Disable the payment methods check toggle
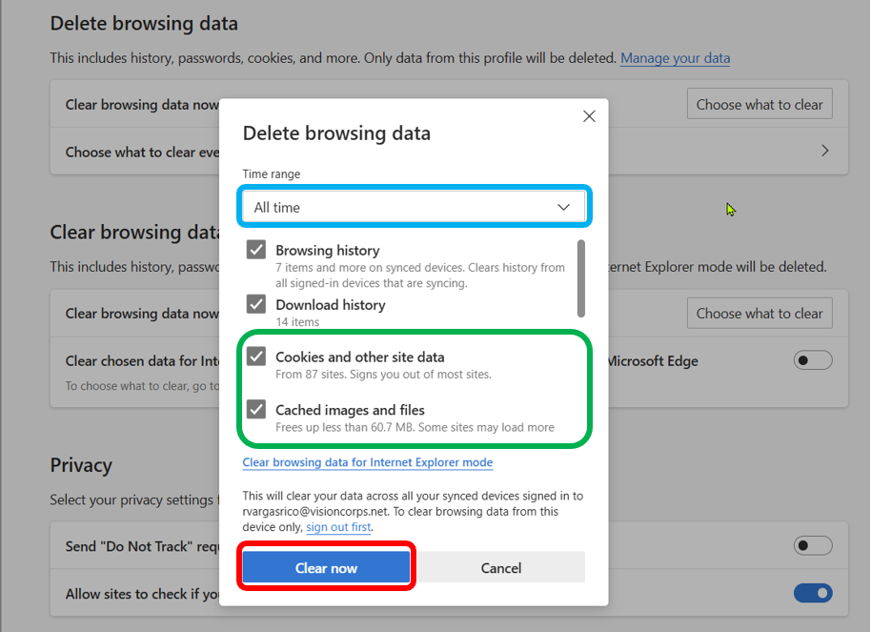 pyautogui.click(x=812, y=593)
